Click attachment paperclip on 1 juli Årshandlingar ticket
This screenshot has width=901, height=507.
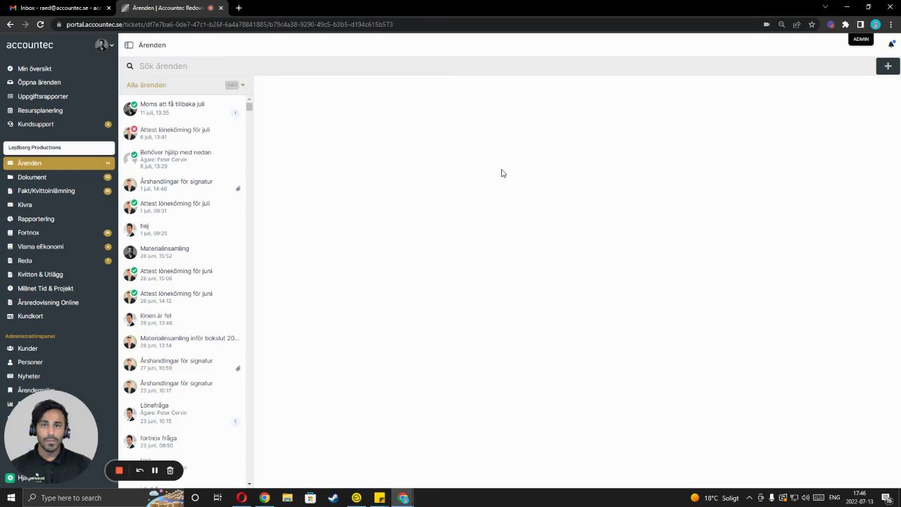pos(238,189)
